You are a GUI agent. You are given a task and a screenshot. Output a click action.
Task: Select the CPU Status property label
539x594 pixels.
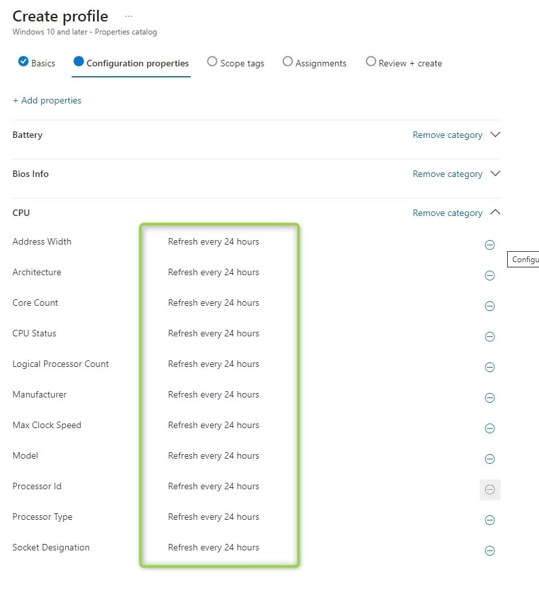tap(34, 333)
